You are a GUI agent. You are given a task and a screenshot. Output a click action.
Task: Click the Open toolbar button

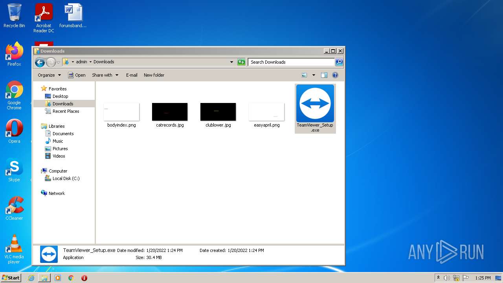(77, 75)
